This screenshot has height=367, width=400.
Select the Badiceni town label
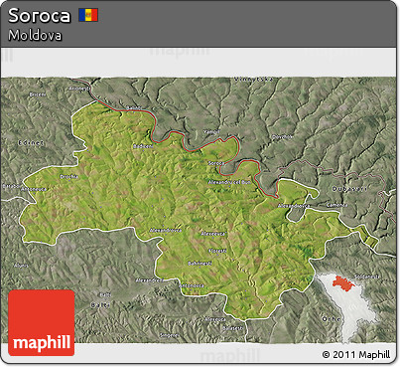143,146
